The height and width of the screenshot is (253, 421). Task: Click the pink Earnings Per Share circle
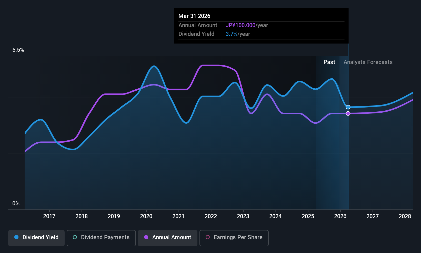[x=208, y=237]
